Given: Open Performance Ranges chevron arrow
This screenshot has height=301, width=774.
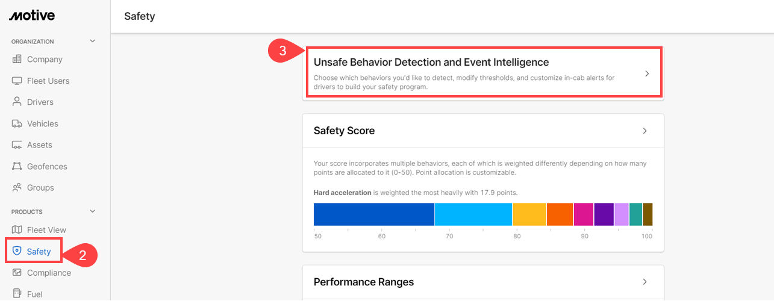Looking at the screenshot, I should tap(644, 282).
